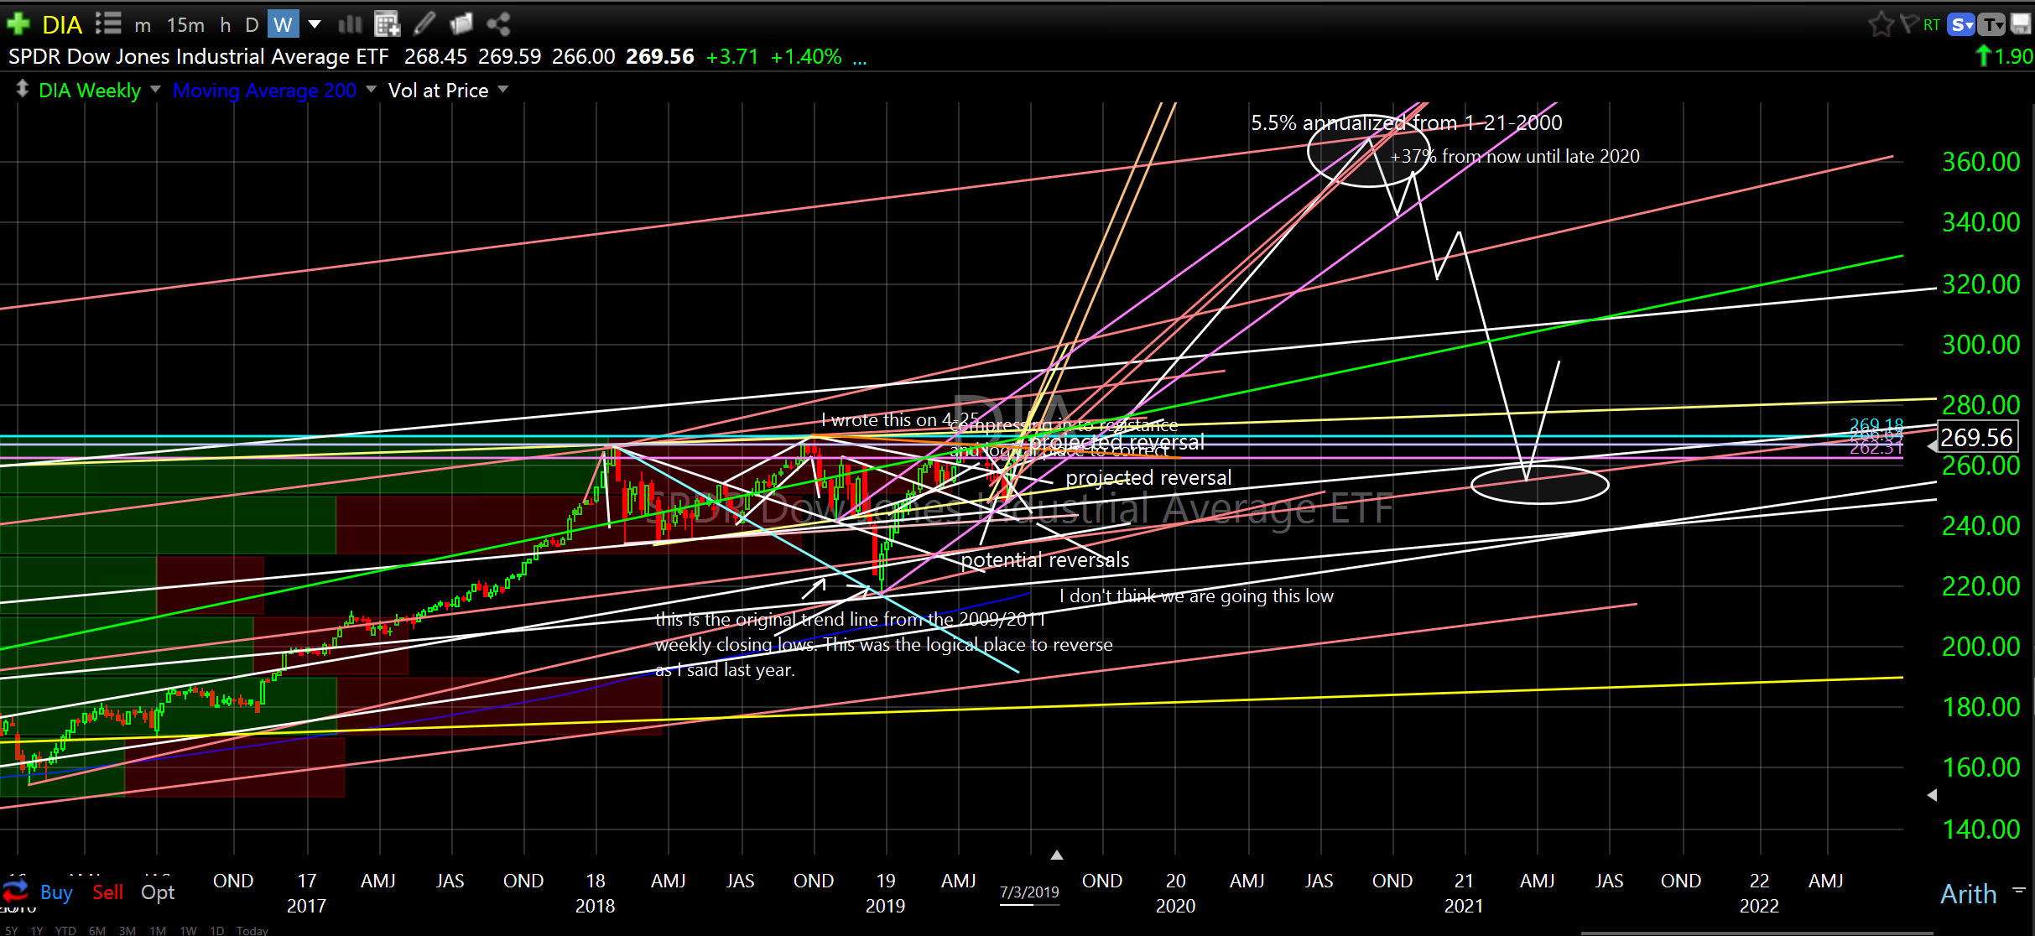This screenshot has width=2035, height=936.
Task: Switch to the 15m timeframe
Action: [x=185, y=24]
